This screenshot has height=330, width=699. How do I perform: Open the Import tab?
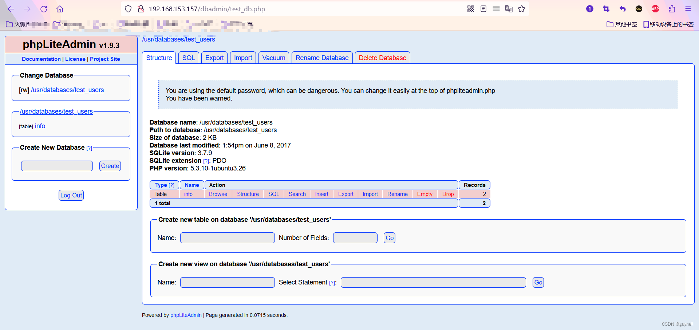click(243, 58)
